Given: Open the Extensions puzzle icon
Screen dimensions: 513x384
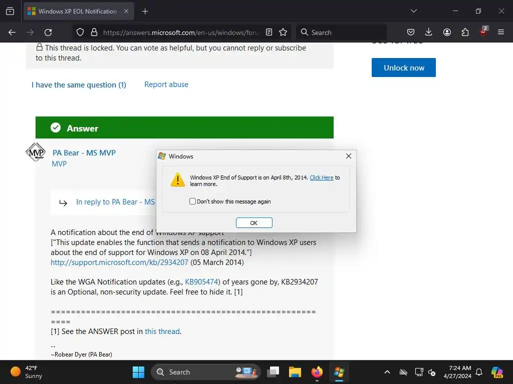Looking at the screenshot, I should [x=465, y=32].
